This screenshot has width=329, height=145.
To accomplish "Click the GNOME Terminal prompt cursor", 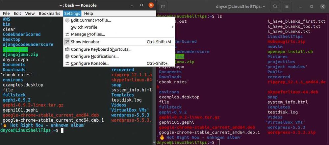I will tap(218, 142).
